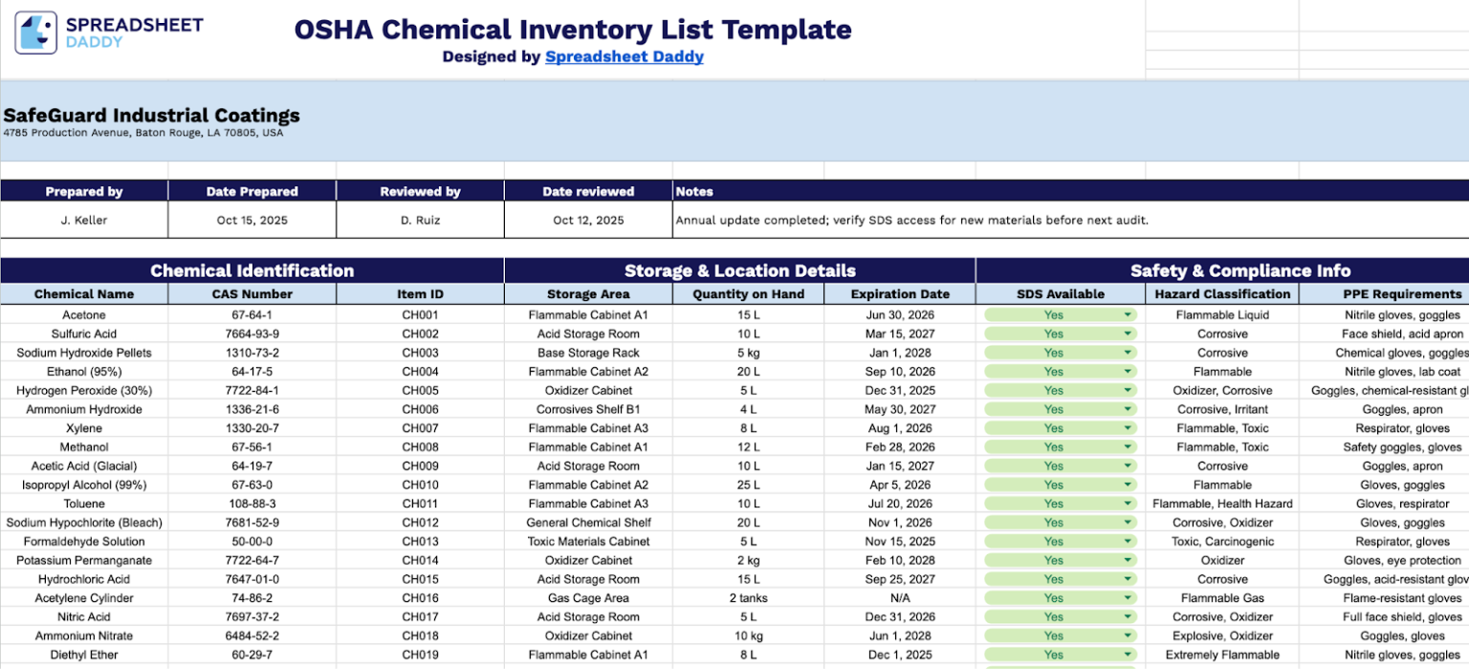Expand the SDS dropdown for Methanol
Image resolution: width=1469 pixels, height=669 pixels.
1127,446
